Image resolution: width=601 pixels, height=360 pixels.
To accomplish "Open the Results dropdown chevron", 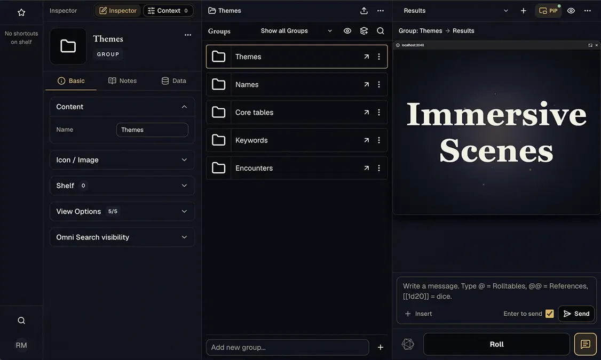I will [x=505, y=11].
